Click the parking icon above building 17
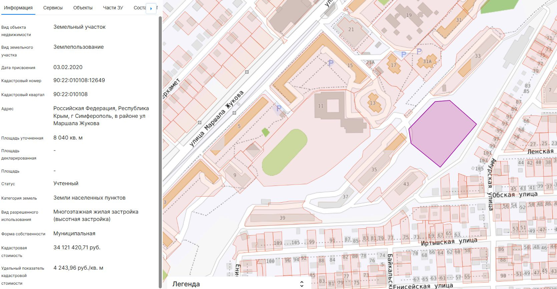 coord(404,54)
